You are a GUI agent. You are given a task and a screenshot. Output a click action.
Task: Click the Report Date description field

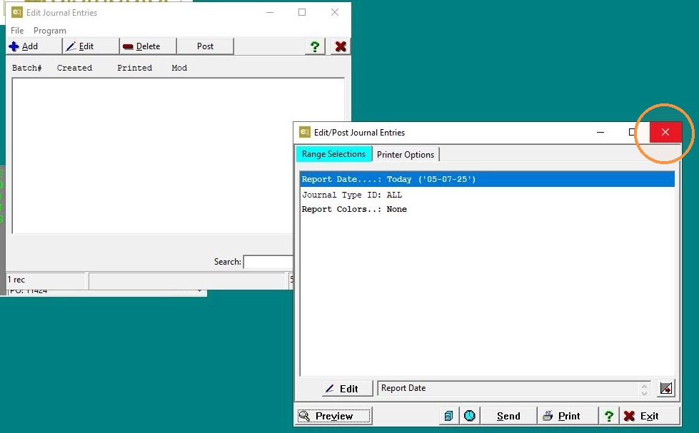click(508, 388)
